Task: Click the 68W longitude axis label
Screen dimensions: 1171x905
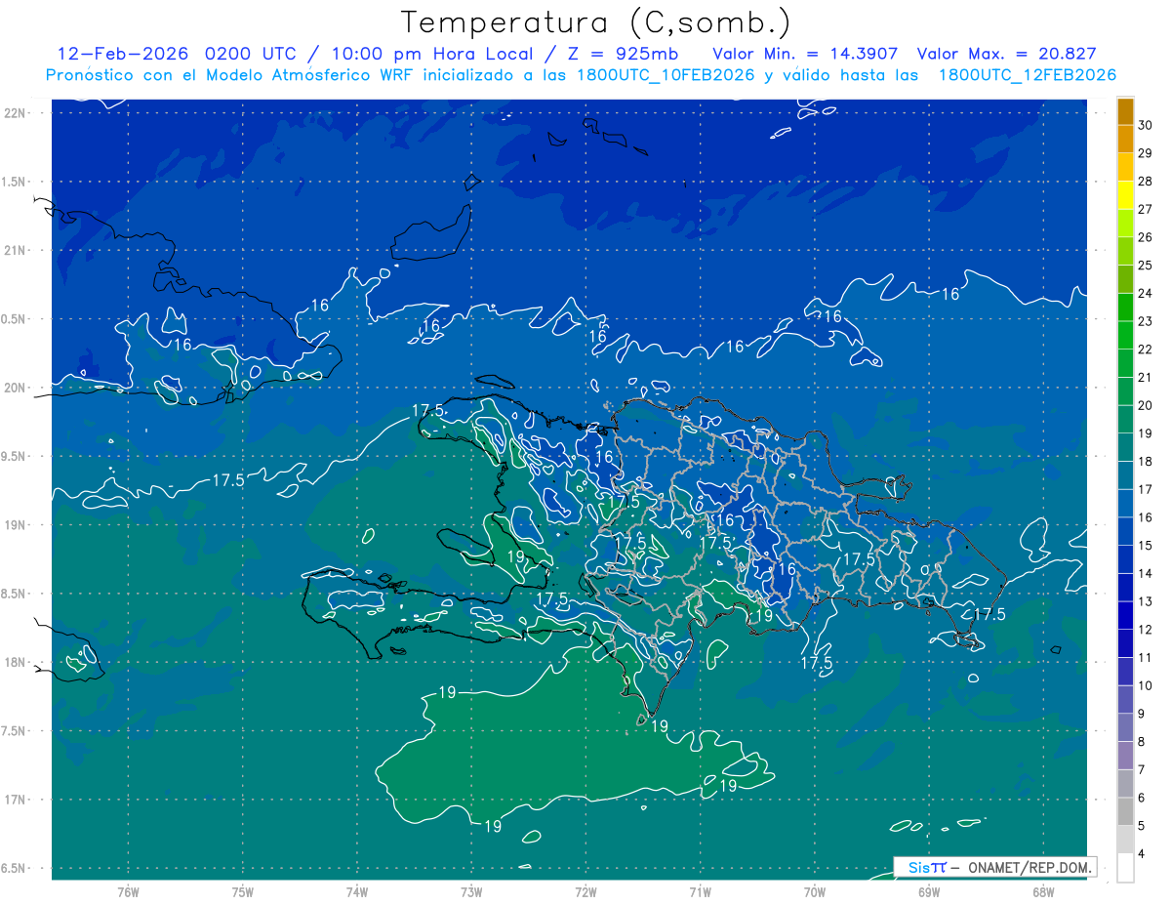Action: point(1042,891)
